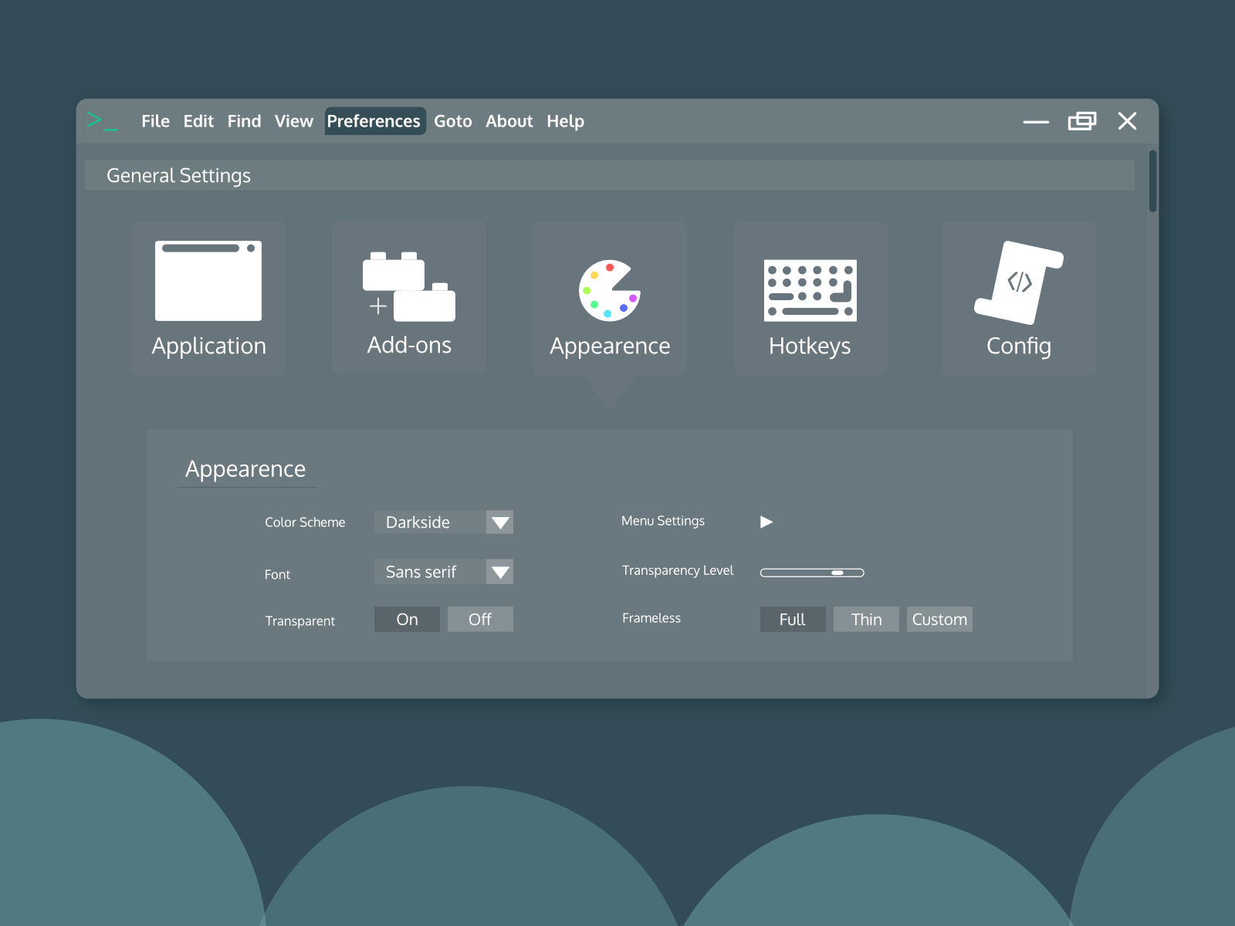The image size is (1235, 926).
Task: Open the Goto menu
Action: pyautogui.click(x=453, y=121)
